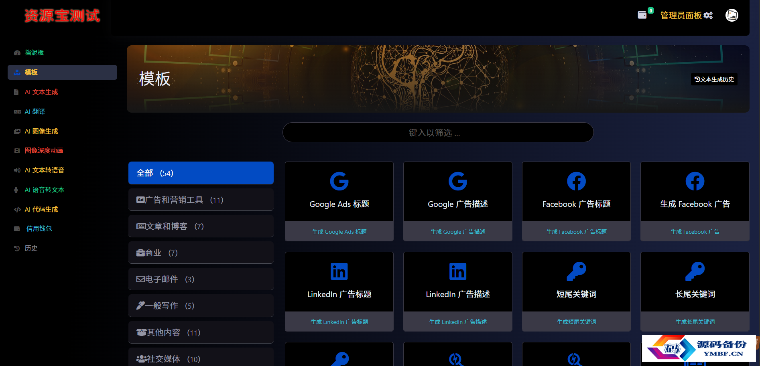
Task: Click 生成 LinkedIn 广告描述 description text
Action: pyautogui.click(x=458, y=322)
